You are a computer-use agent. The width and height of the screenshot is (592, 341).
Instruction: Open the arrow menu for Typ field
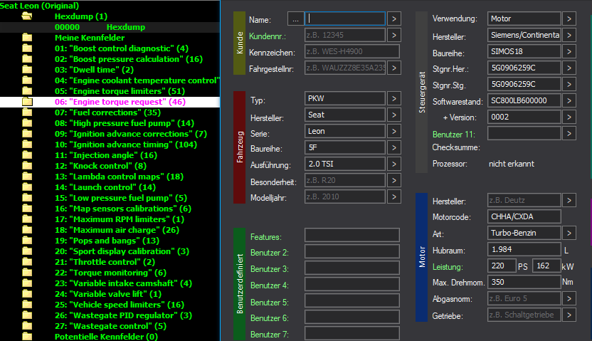pyautogui.click(x=393, y=98)
